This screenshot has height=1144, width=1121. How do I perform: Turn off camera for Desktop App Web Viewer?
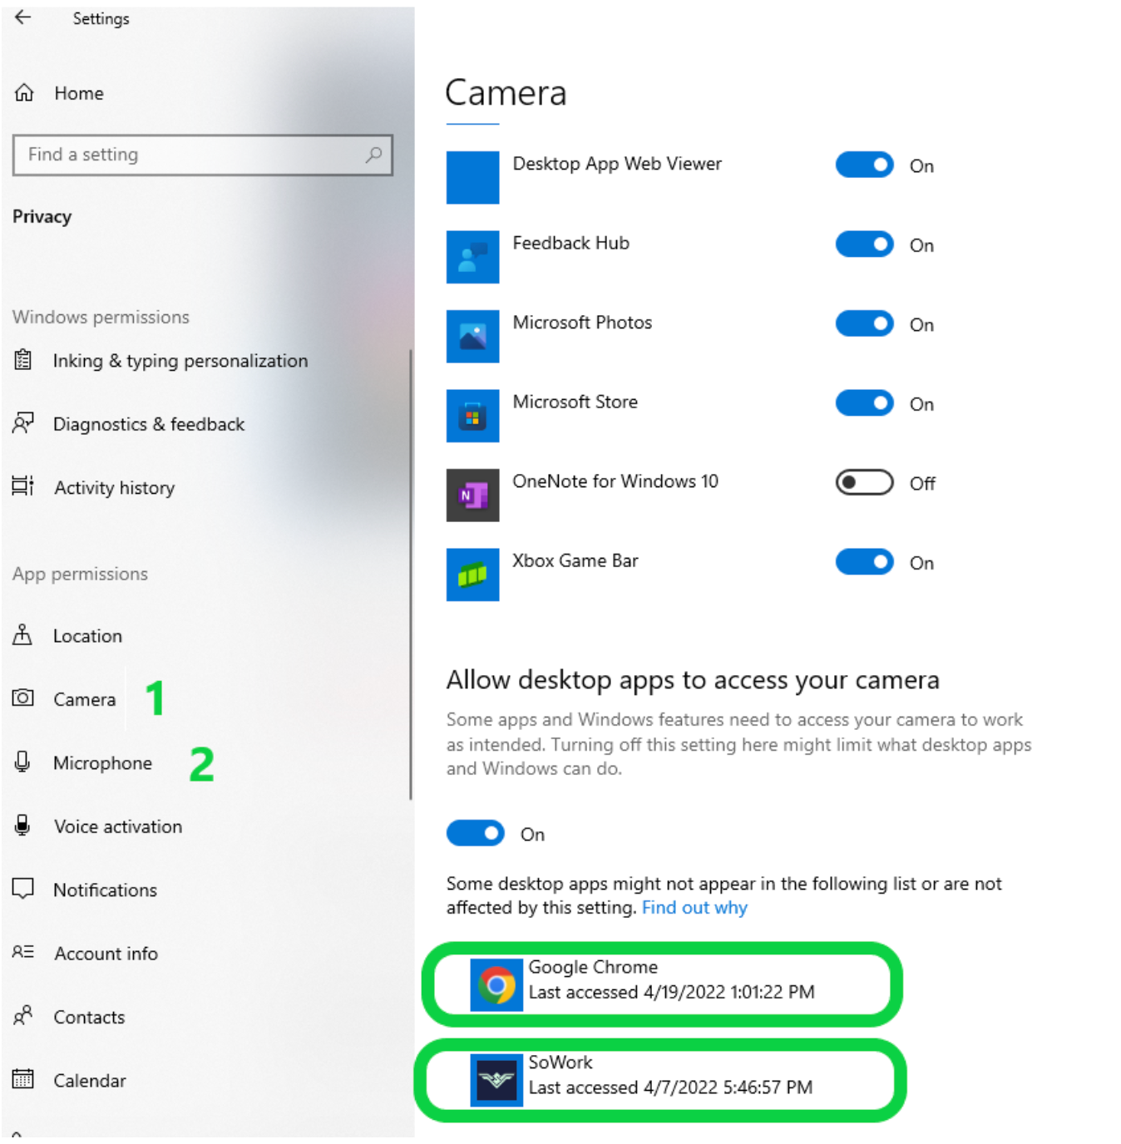tap(865, 165)
